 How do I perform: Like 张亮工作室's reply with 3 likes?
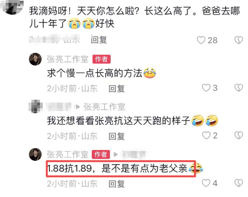tap(206, 88)
